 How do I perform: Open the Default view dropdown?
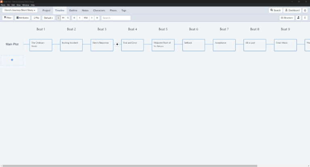pyautogui.click(x=48, y=18)
